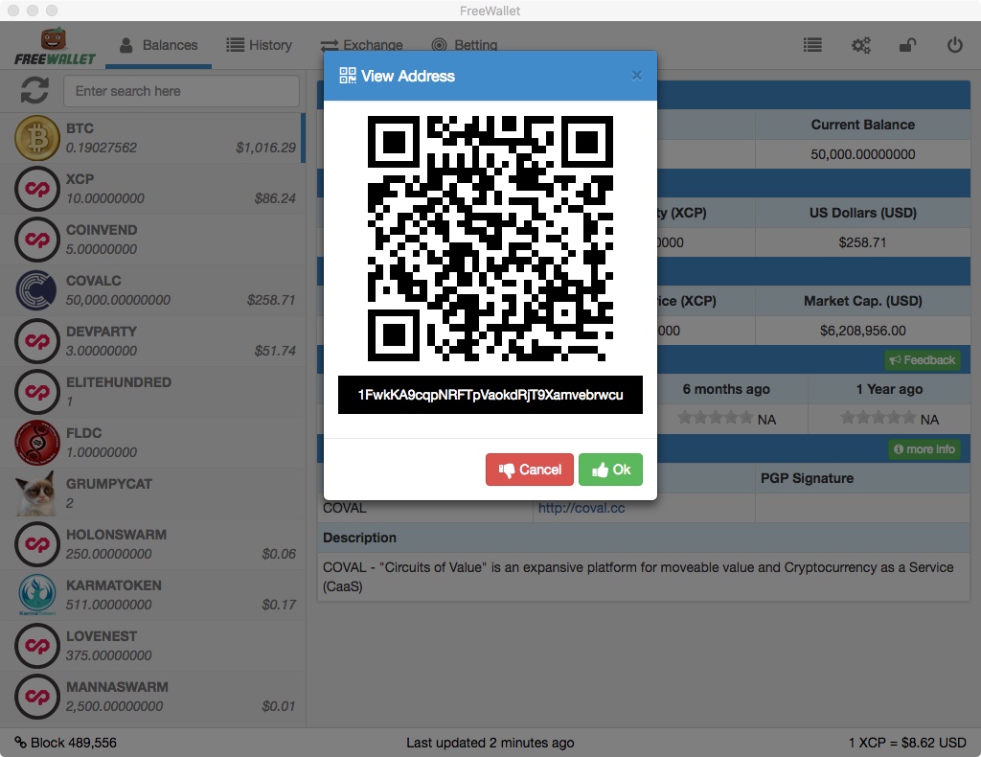Click the 1 XCP = $8.62 USD rate
Viewport: 981px width, 757px height.
click(x=907, y=743)
